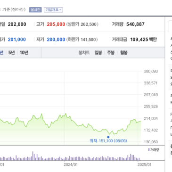Select the 10년 chart period tab
Screen dimensions: 172x172
tap(24, 53)
